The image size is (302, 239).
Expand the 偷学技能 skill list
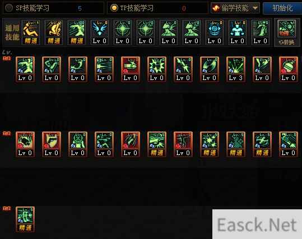(x=235, y=8)
